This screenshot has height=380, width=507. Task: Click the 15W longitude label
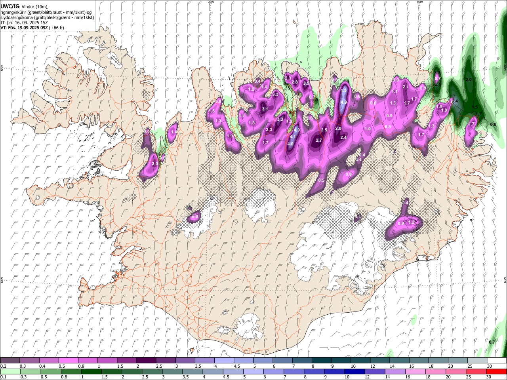[419, 2]
